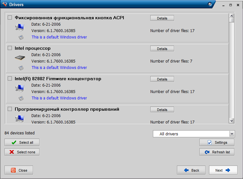Open Details for Intel(R) 82802 Firmware концентратор
The height and width of the screenshot is (179, 243).
point(162,79)
